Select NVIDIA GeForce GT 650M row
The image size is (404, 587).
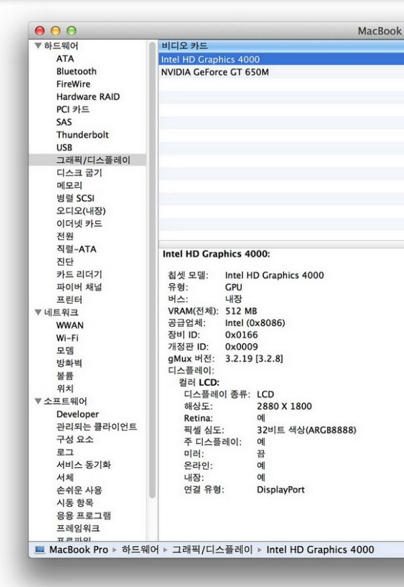[281, 72]
